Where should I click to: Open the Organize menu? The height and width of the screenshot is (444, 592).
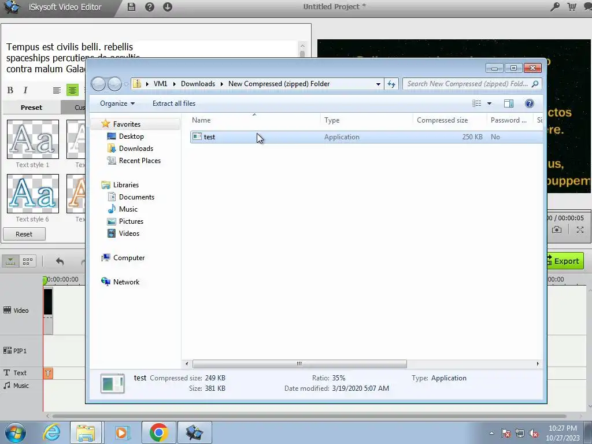tap(117, 103)
